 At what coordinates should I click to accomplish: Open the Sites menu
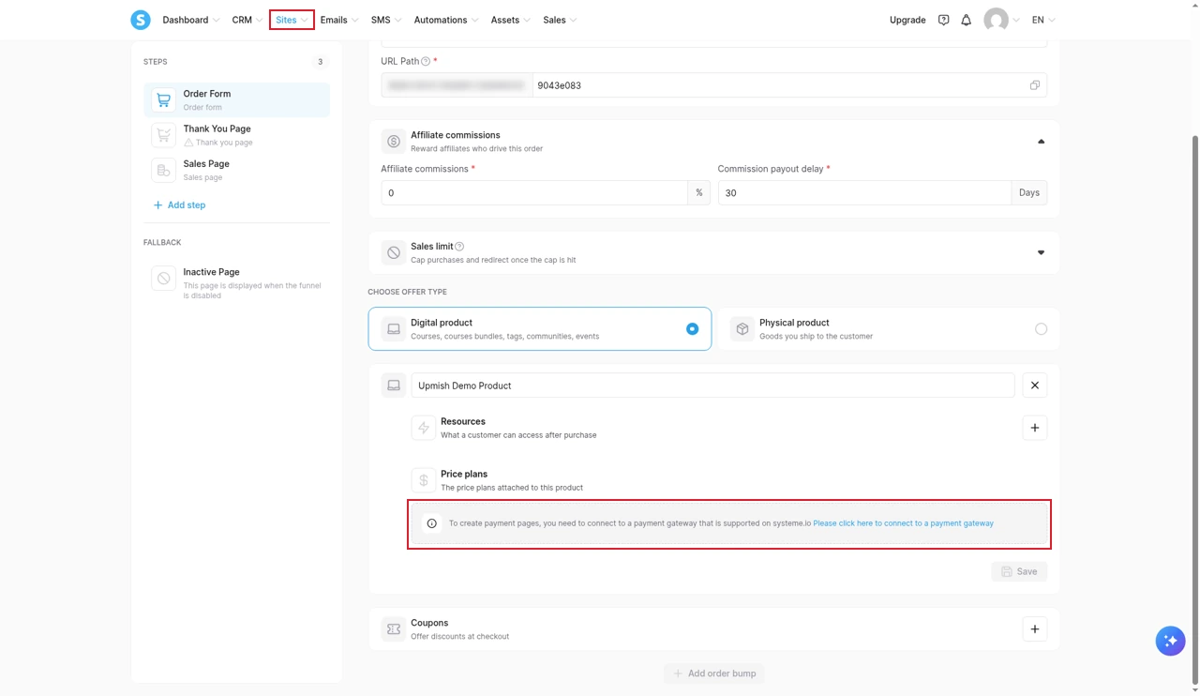point(292,20)
